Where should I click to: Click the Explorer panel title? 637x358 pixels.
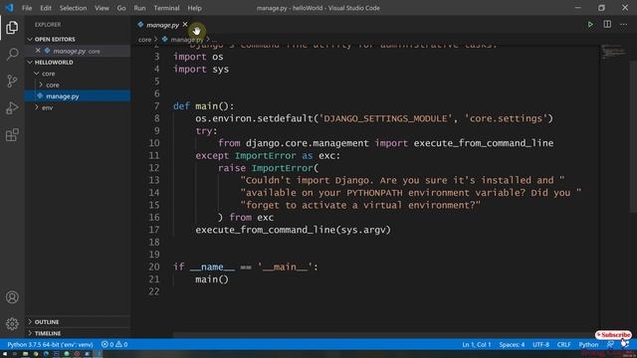pos(48,25)
